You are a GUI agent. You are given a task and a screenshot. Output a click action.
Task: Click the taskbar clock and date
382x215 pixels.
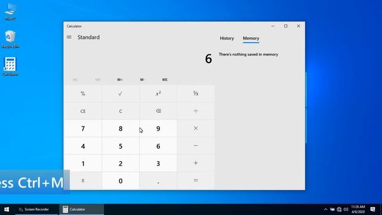click(x=358, y=210)
